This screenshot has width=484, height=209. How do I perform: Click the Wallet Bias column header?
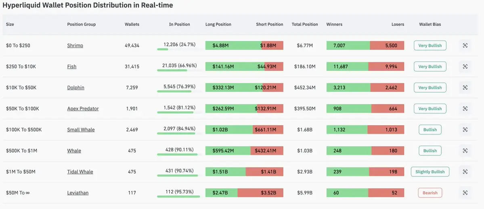[430, 24]
